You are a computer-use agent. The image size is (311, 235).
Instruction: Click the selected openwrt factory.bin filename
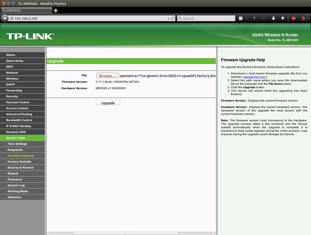[167, 76]
